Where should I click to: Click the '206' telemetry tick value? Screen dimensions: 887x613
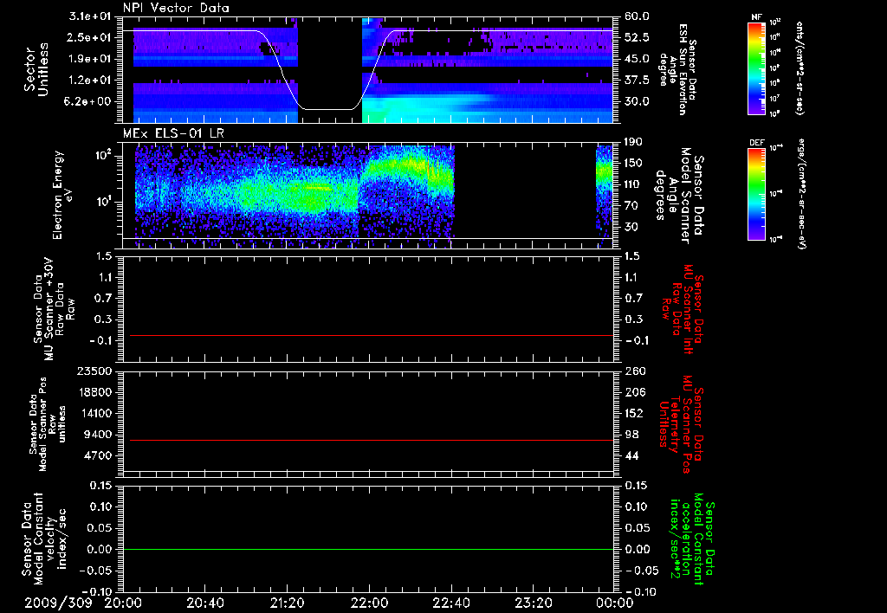tap(635, 392)
